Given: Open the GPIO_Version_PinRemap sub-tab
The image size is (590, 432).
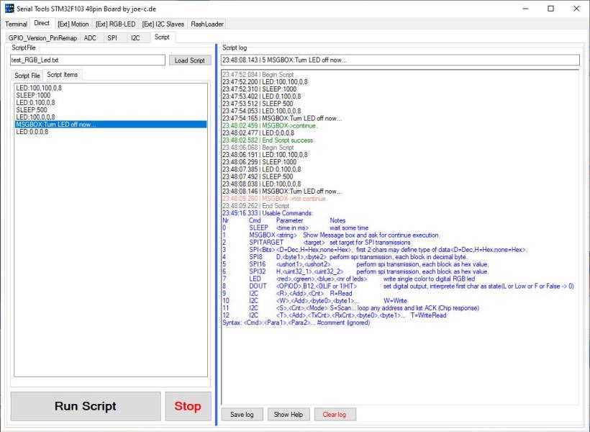Looking at the screenshot, I should click(x=42, y=37).
